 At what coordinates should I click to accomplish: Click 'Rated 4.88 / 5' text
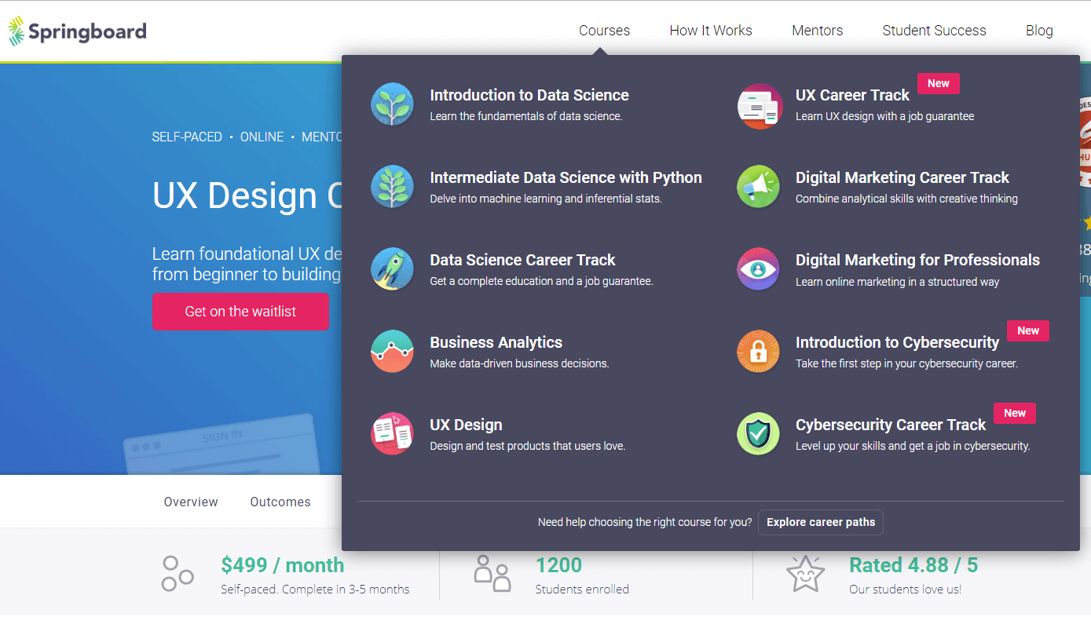(x=913, y=565)
